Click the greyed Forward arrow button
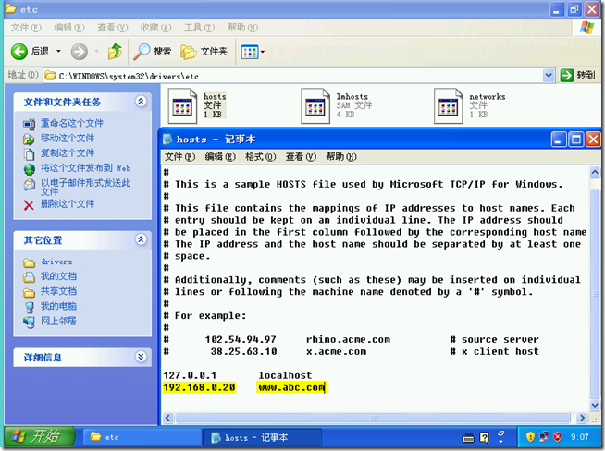605x451 pixels. click(x=80, y=51)
